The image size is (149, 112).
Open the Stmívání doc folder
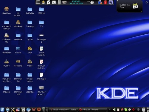coord(18,77)
